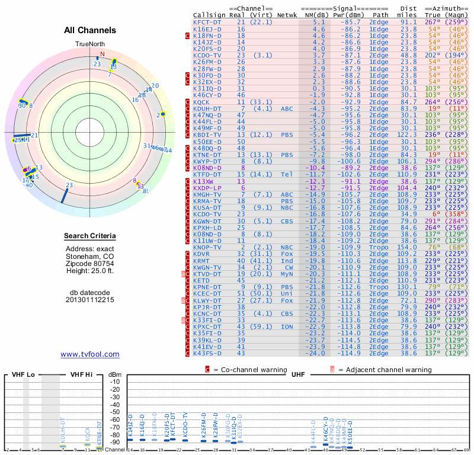Click the KCDO-TV label in UHF spectrum chart
The height and width of the screenshot is (455, 474).
coord(185,425)
